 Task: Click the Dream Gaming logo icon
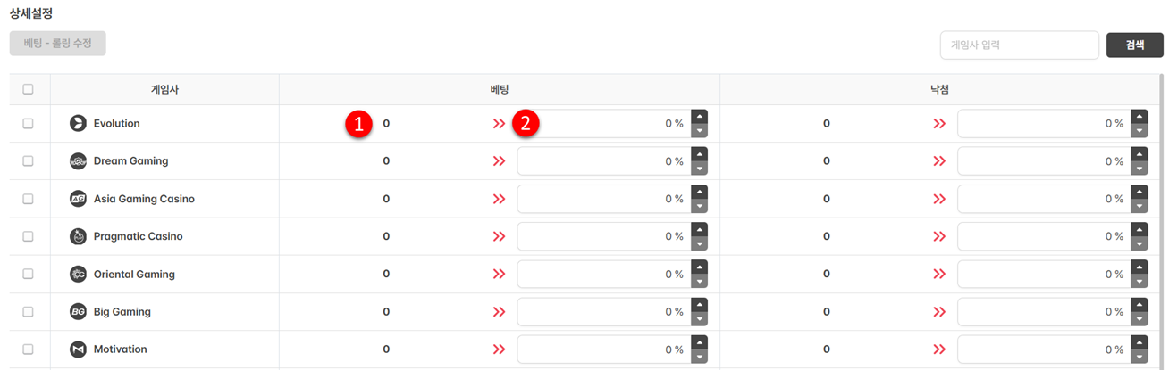pyautogui.click(x=78, y=161)
